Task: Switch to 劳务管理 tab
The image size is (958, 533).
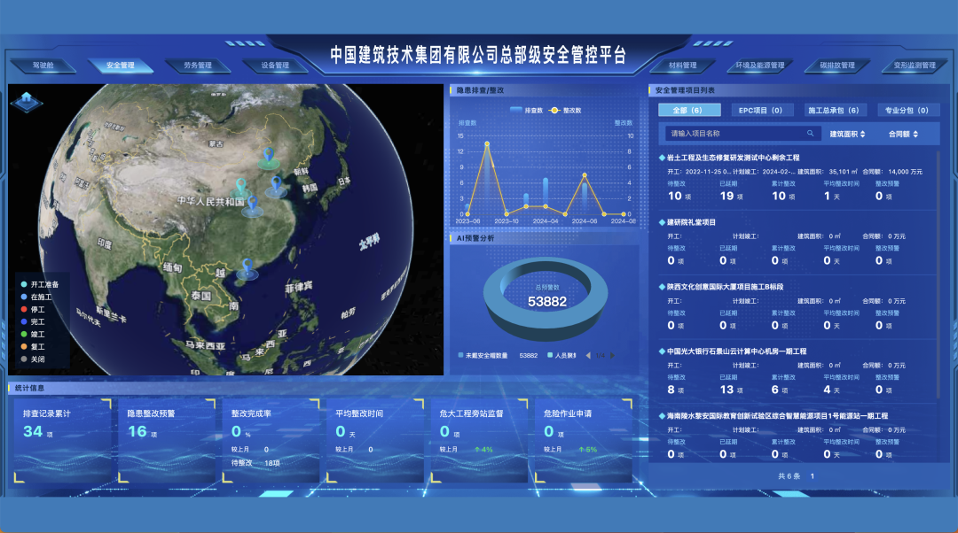Action: [x=198, y=66]
